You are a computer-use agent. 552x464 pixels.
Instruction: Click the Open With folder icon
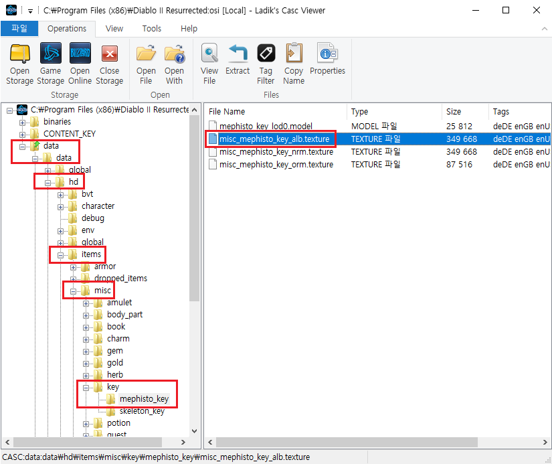(174, 54)
